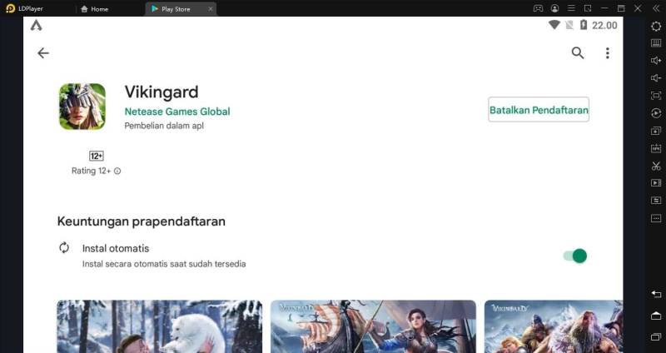Image resolution: width=666 pixels, height=353 pixels.
Task: Collapse the sidebar with double chevron
Action: [656, 8]
